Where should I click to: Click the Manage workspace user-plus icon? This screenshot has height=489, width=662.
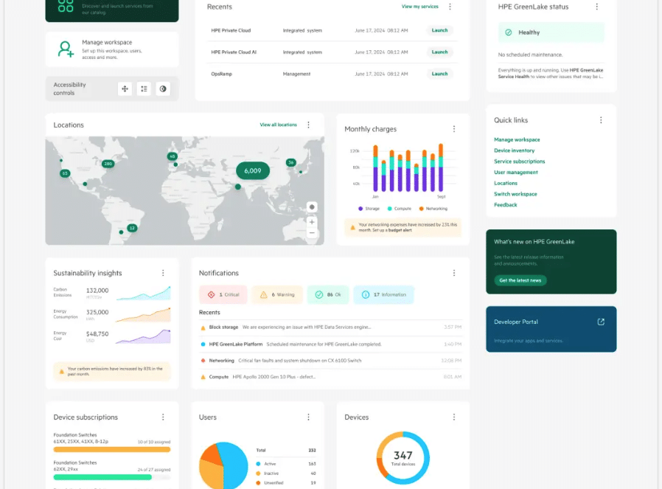coord(66,49)
